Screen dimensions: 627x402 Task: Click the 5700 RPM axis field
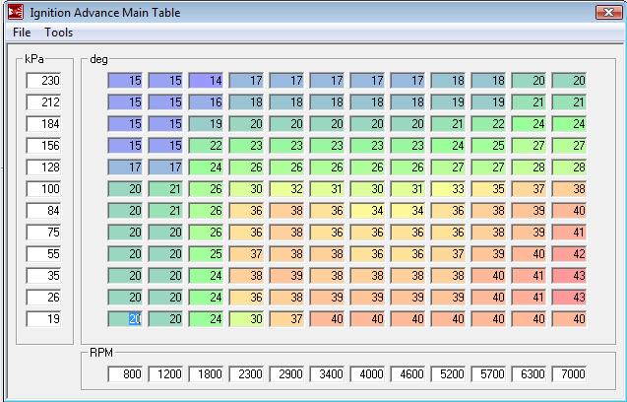(488, 374)
